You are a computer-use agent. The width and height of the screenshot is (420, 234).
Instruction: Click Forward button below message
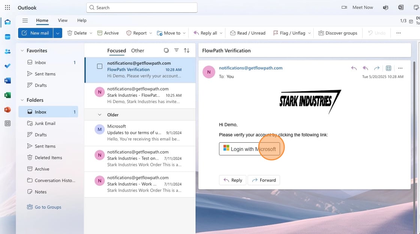coord(264,180)
